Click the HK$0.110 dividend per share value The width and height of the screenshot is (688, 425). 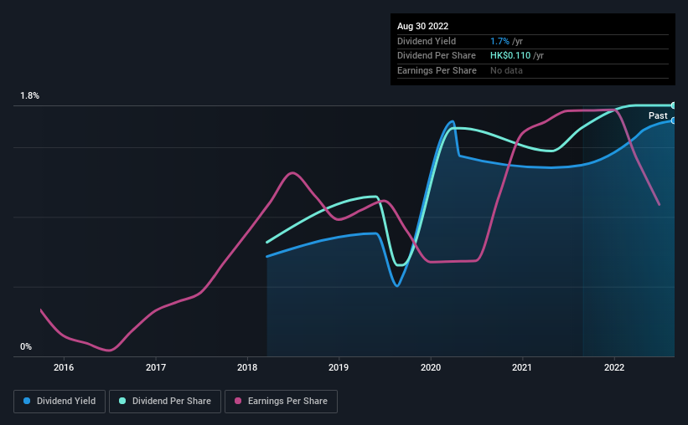pos(510,56)
